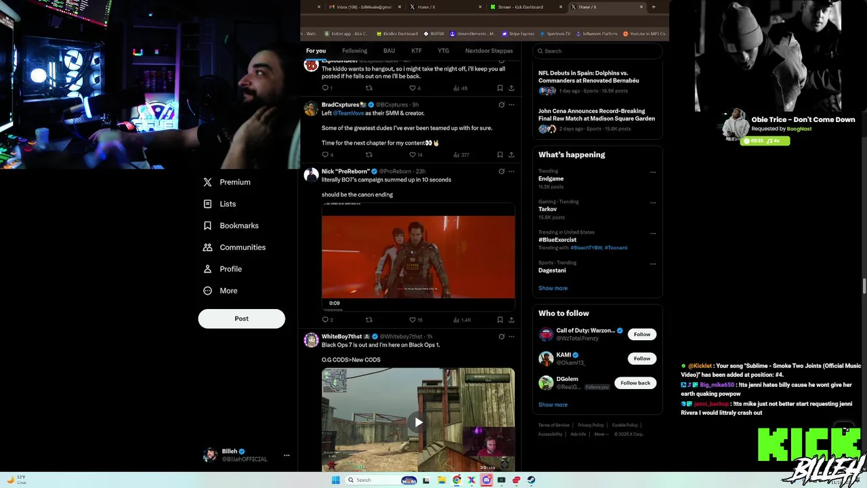867x488 pixels.
Task: Open Terms of Service footer link
Action: [553, 425]
